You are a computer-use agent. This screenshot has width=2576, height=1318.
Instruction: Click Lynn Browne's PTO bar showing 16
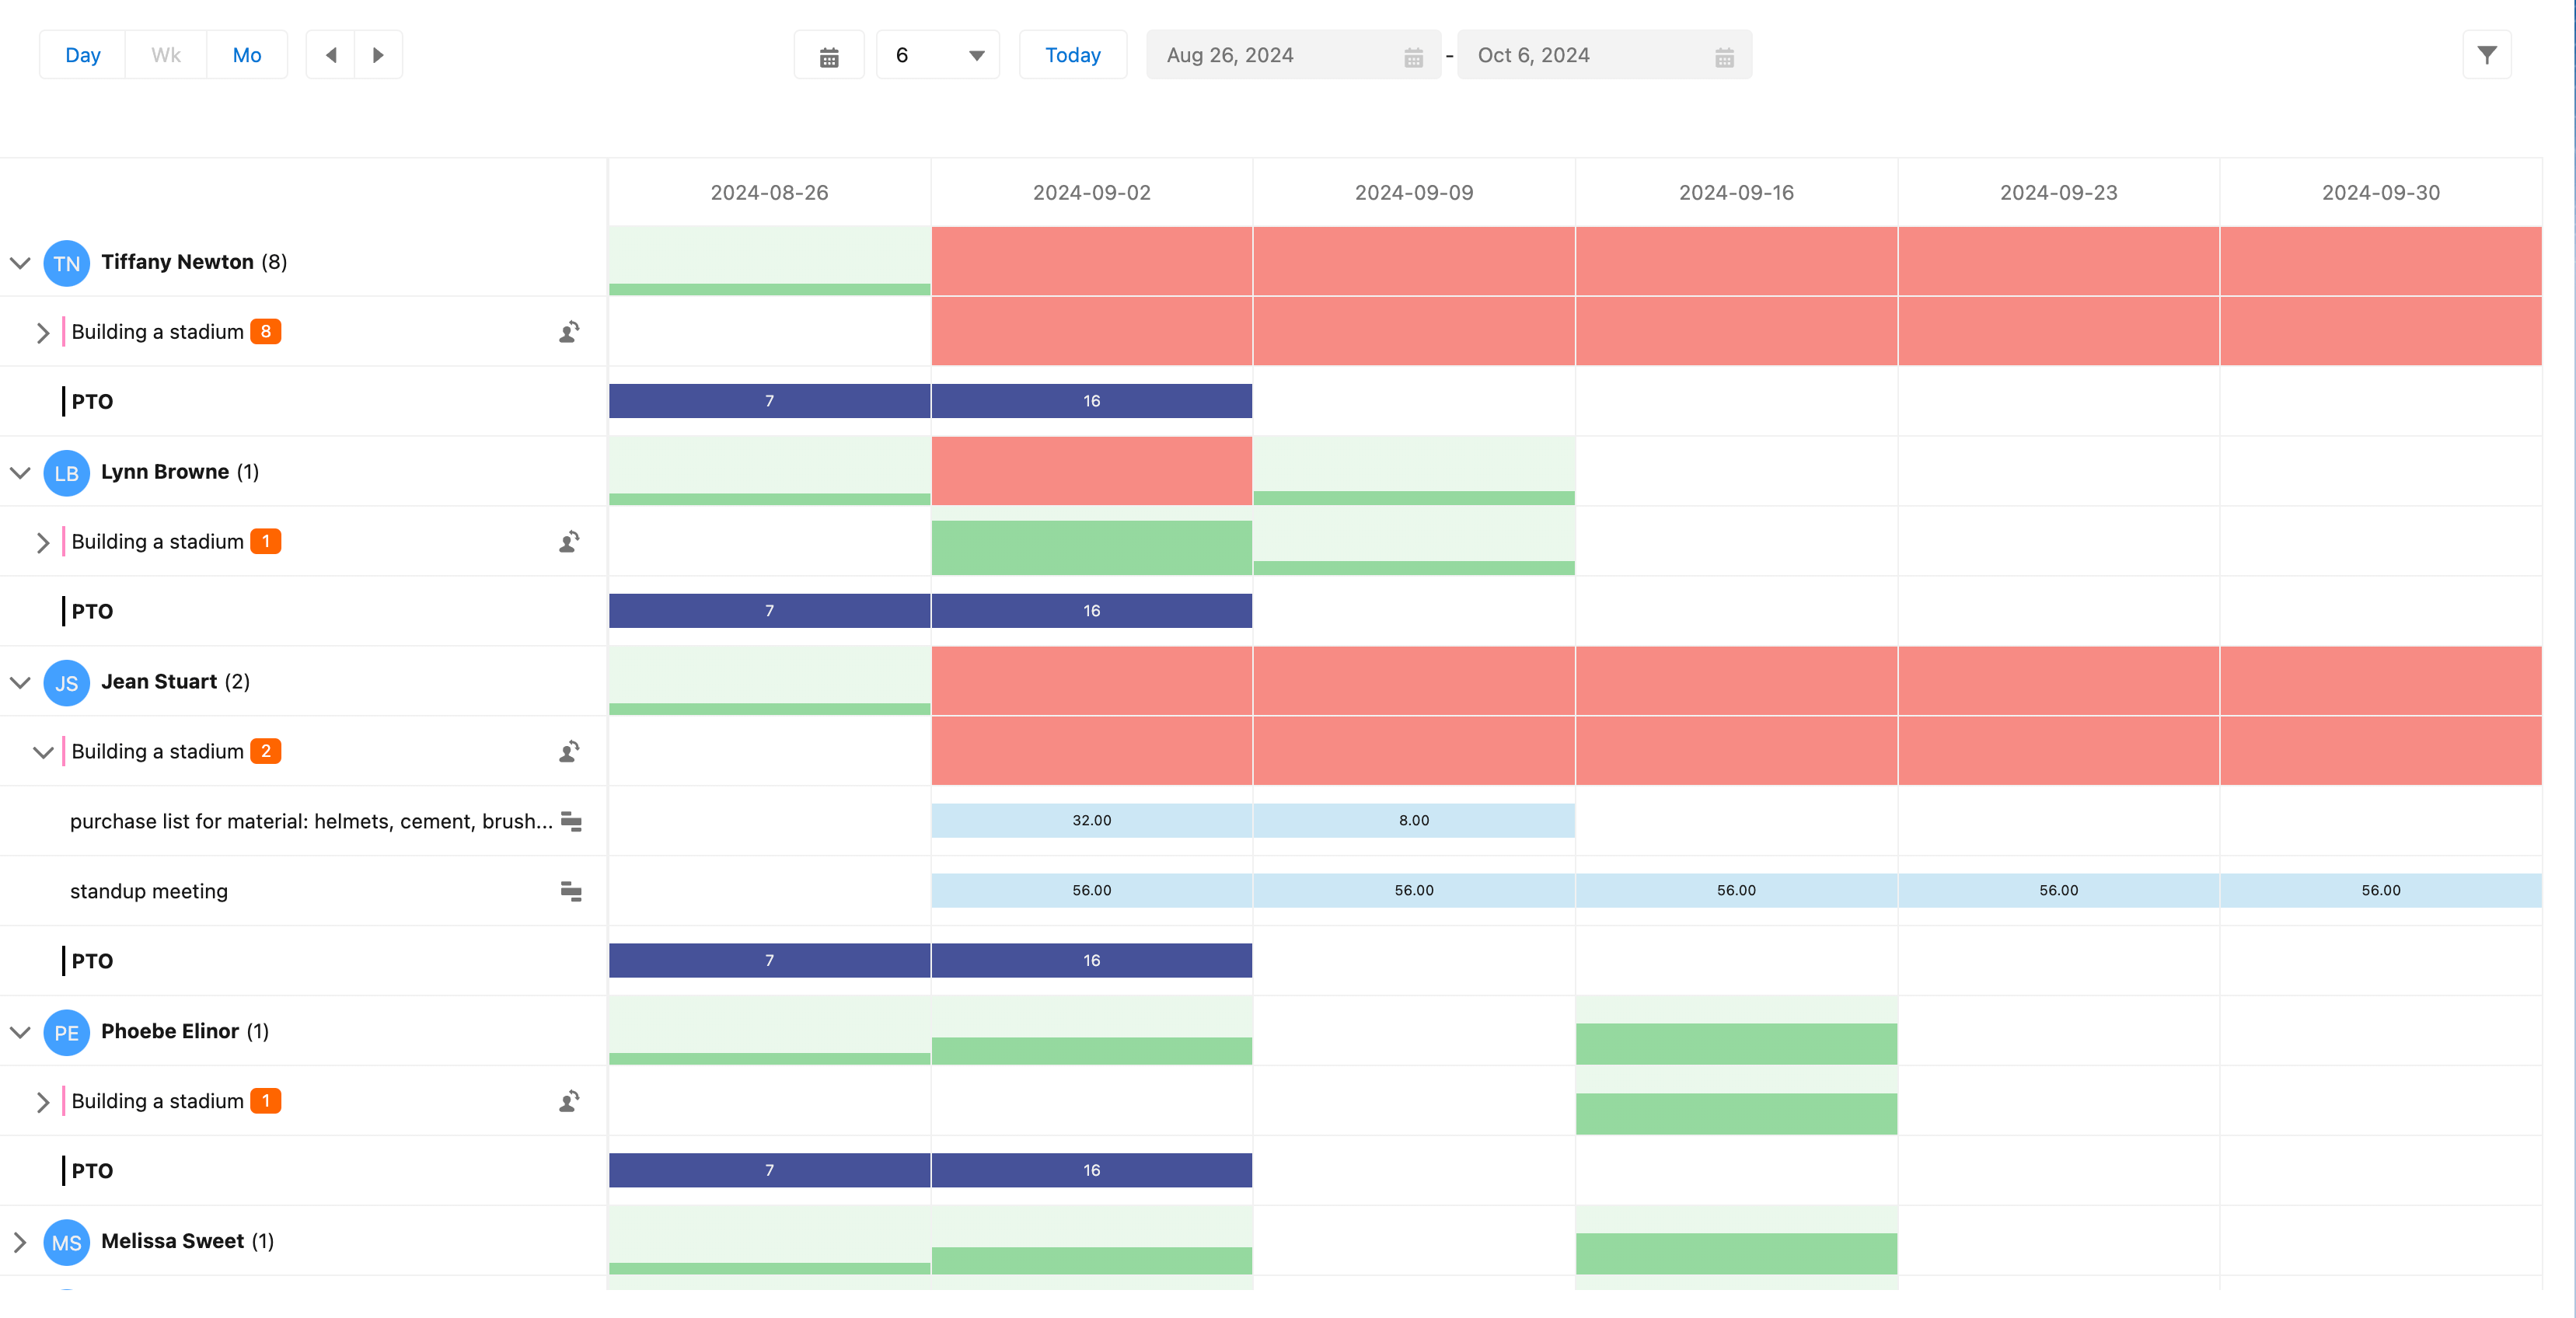click(x=1092, y=611)
